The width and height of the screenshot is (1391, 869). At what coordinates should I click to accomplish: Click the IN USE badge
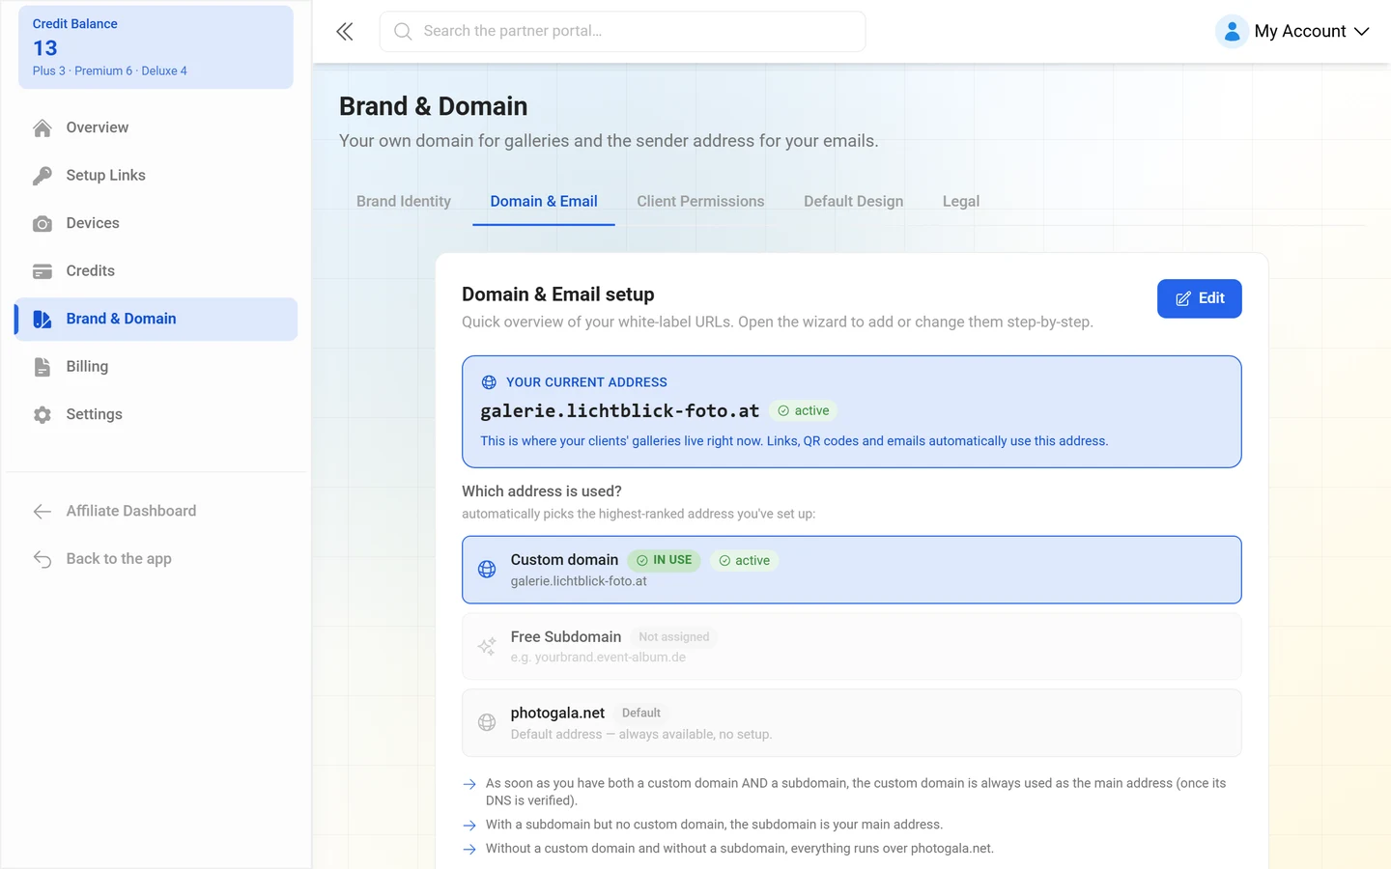pos(664,560)
